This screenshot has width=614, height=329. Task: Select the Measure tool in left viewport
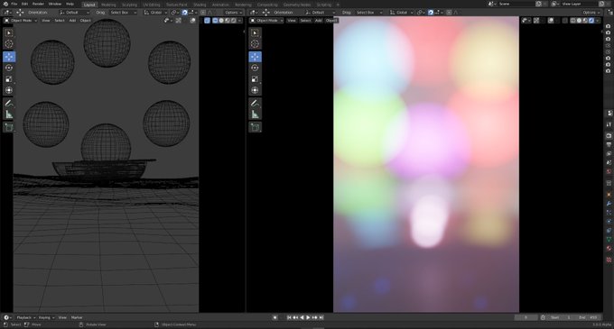[9, 114]
